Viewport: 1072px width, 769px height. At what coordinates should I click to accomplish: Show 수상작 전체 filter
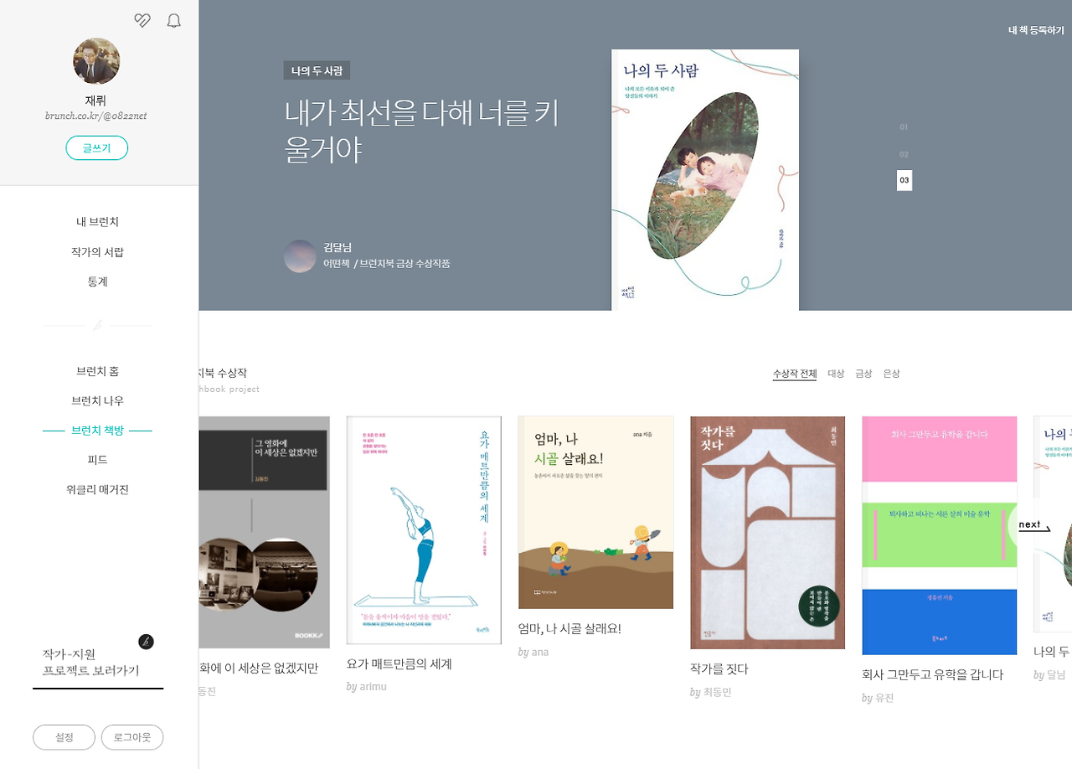[794, 374]
